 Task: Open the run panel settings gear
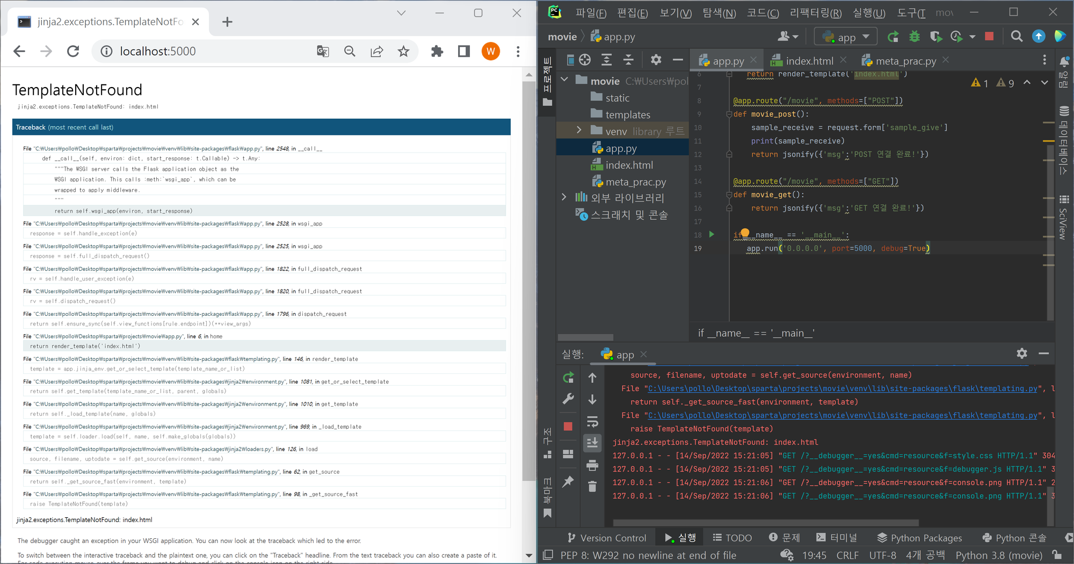[x=1022, y=353]
